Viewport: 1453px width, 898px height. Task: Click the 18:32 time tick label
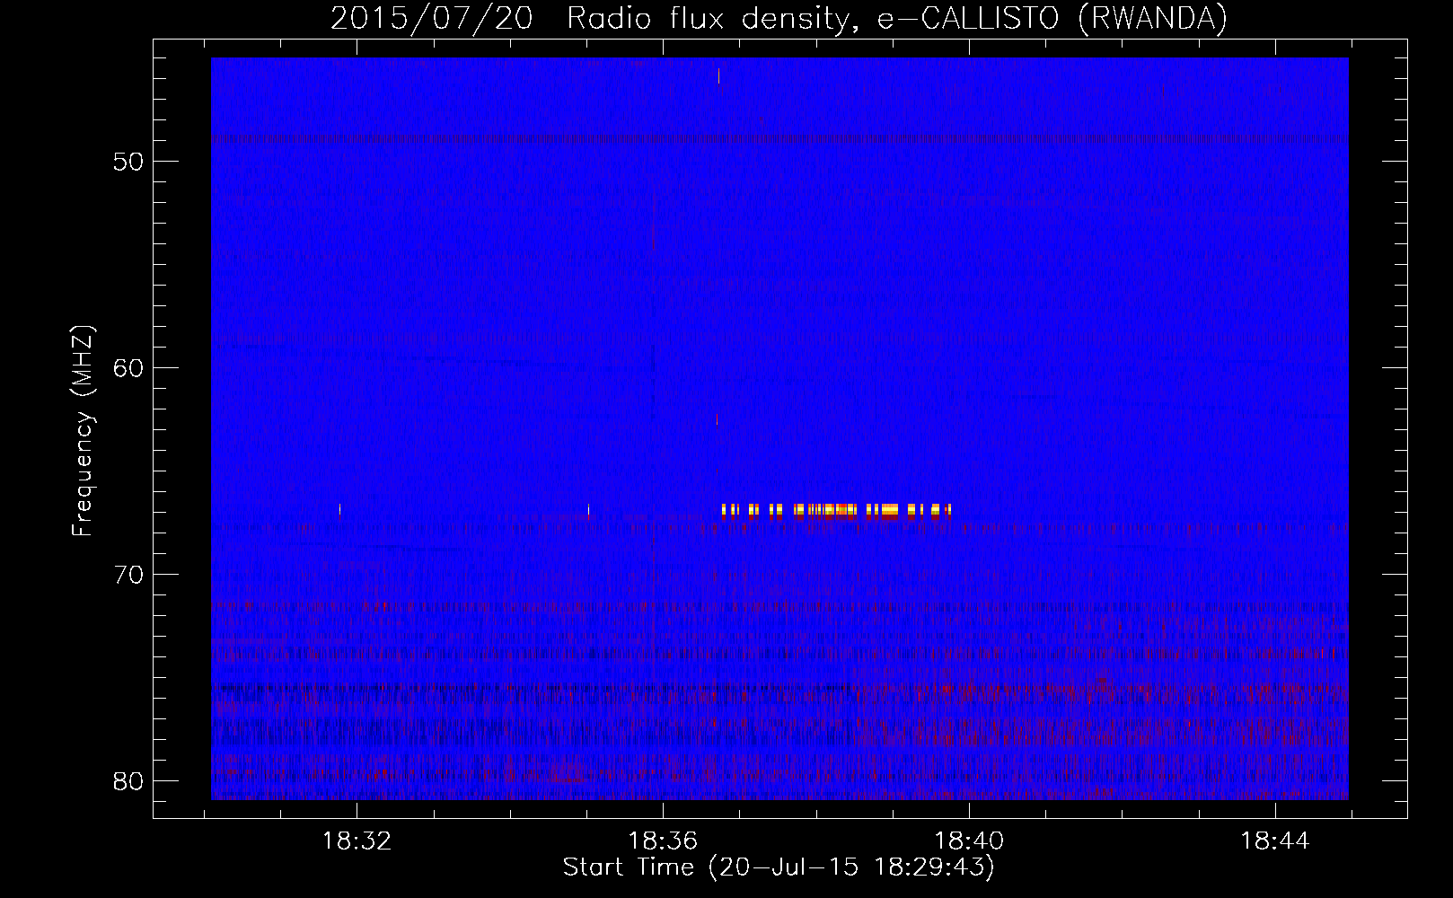357,841
